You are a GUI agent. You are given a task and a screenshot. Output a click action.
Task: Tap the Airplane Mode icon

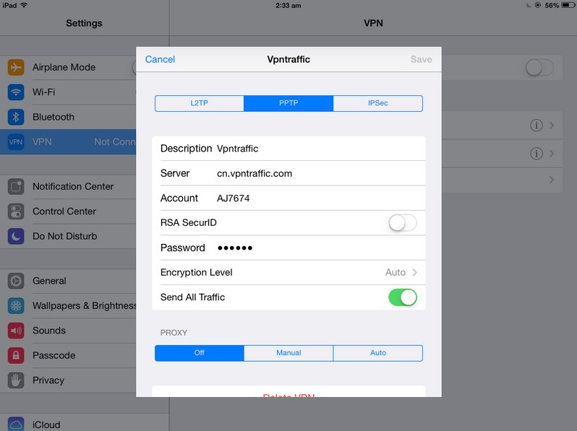(16, 68)
